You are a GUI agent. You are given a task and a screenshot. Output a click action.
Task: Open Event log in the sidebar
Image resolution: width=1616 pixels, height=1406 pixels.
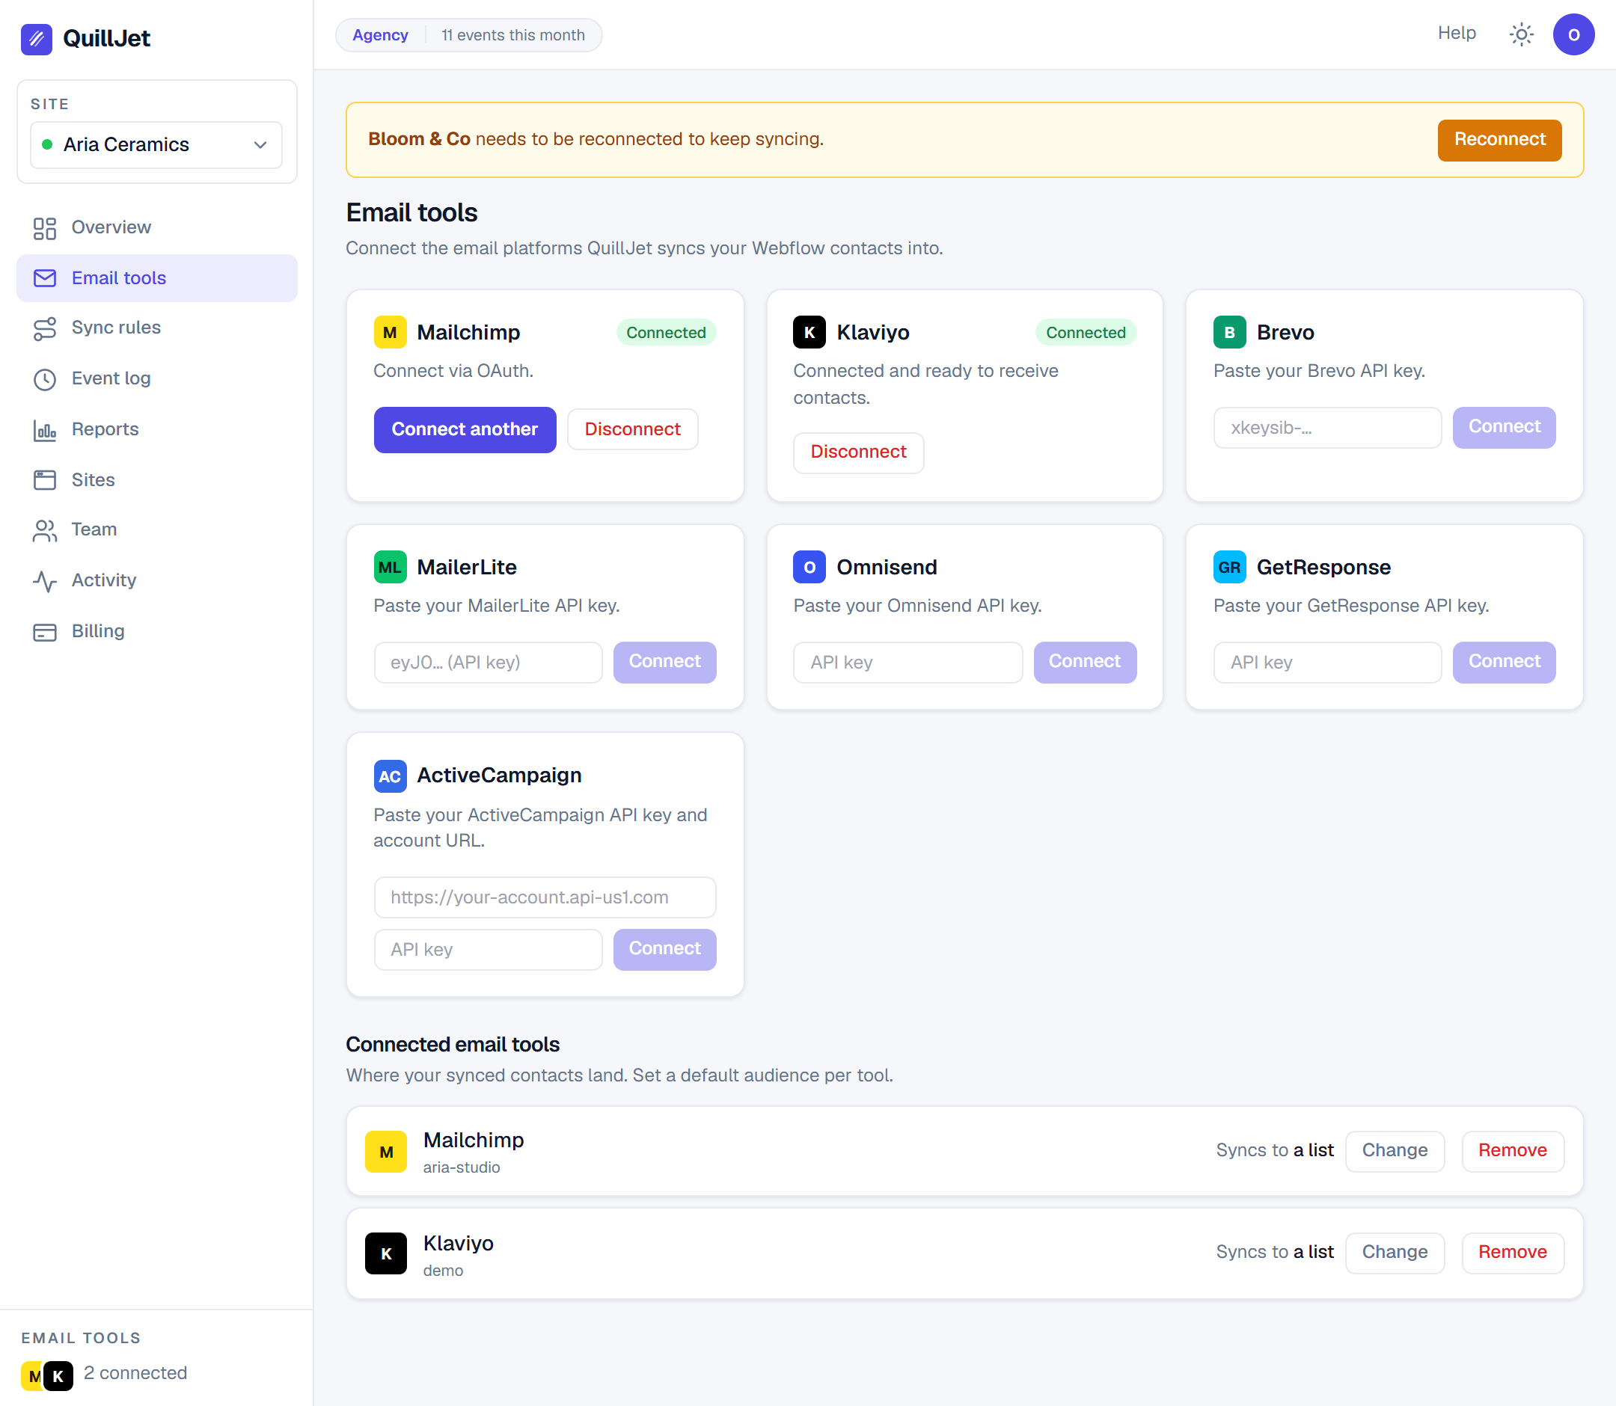tap(157, 379)
